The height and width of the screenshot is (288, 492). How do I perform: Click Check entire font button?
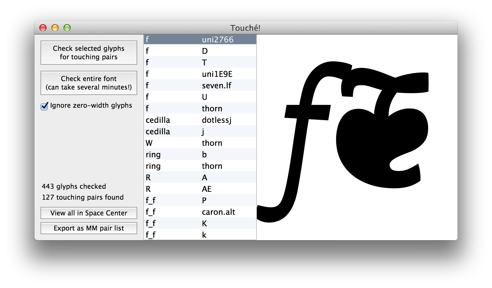point(89,83)
